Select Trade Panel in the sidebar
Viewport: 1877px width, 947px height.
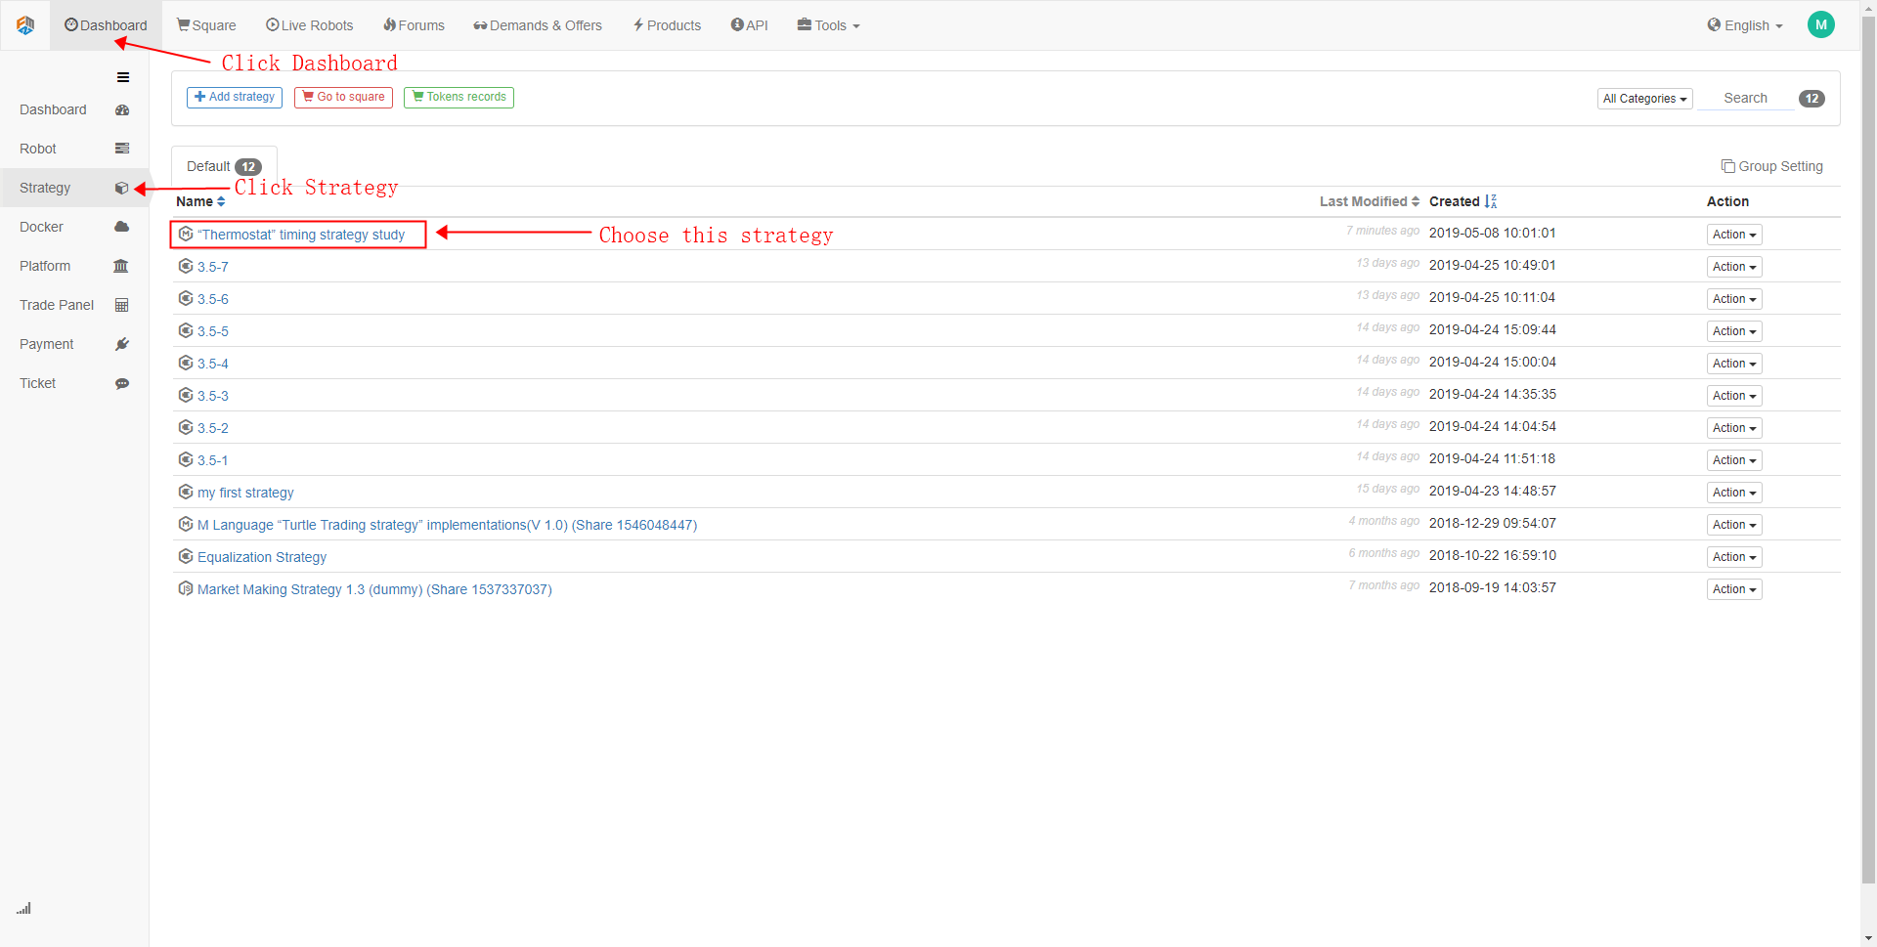pyautogui.click(x=74, y=305)
